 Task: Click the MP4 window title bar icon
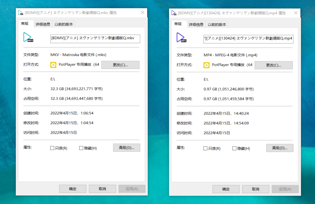174,13
